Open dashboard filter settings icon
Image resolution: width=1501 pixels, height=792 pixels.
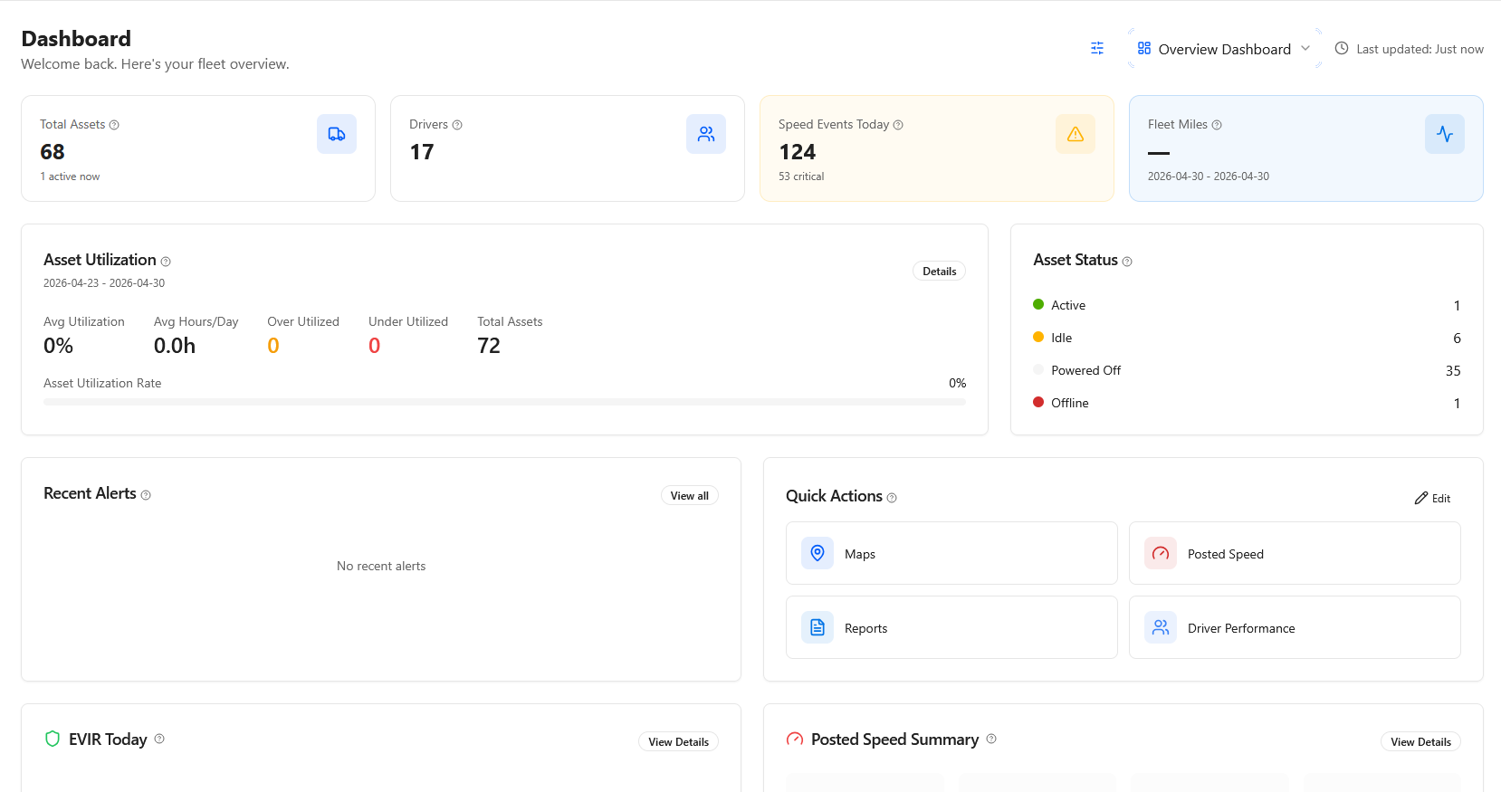[1097, 49]
